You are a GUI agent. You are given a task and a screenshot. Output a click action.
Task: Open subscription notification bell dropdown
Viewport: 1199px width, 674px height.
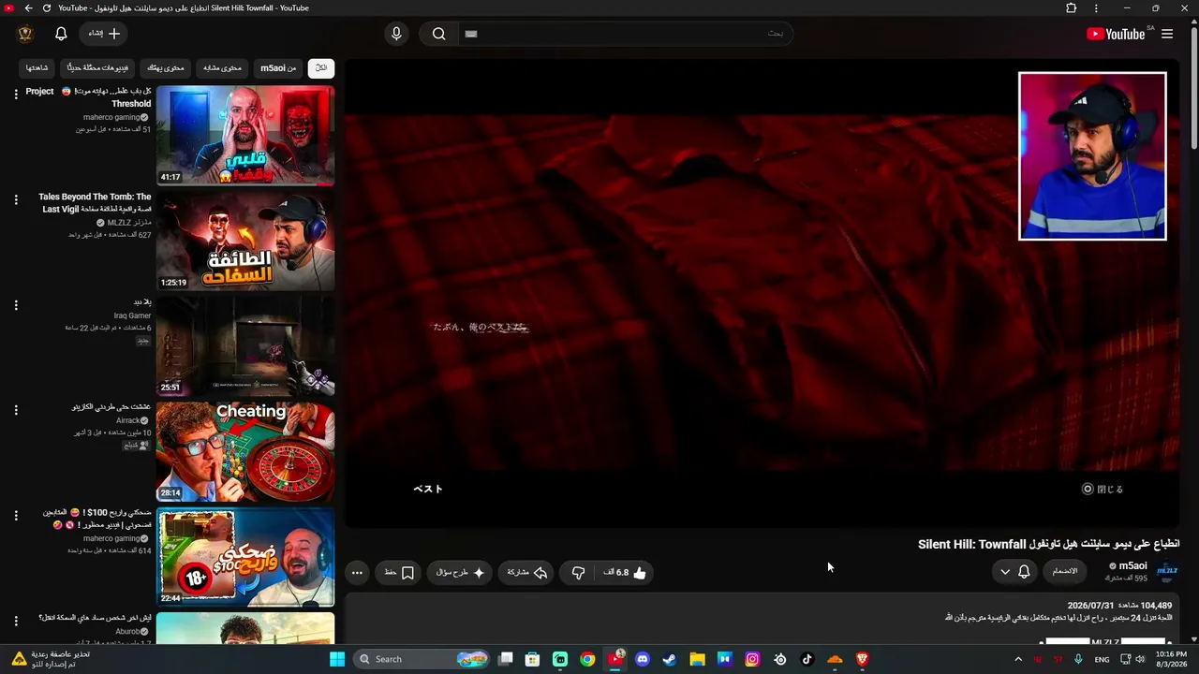[x=1014, y=571]
